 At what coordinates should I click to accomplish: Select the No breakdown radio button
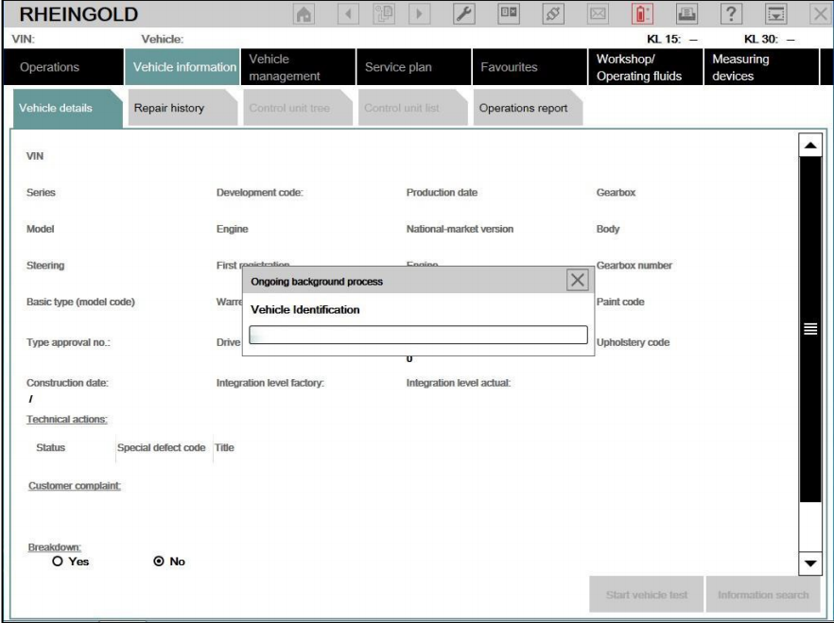tap(159, 562)
